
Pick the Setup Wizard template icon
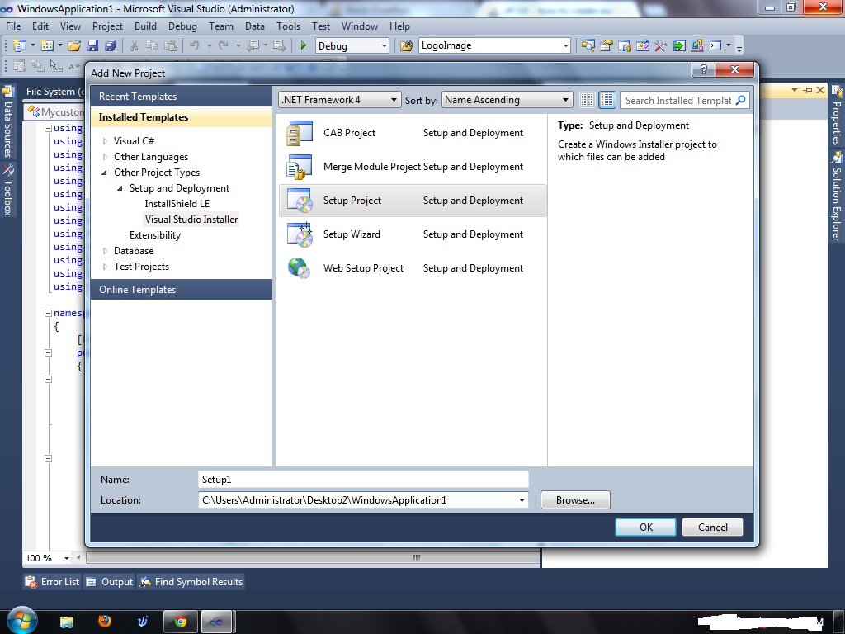tap(299, 234)
